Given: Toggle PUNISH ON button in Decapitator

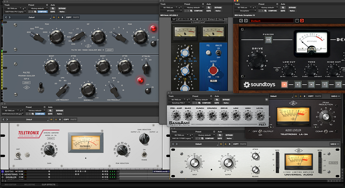Looking at the screenshot, I should tap(268, 40).
